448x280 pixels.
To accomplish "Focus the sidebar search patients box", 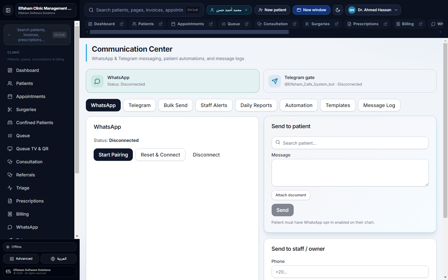I will [37, 35].
